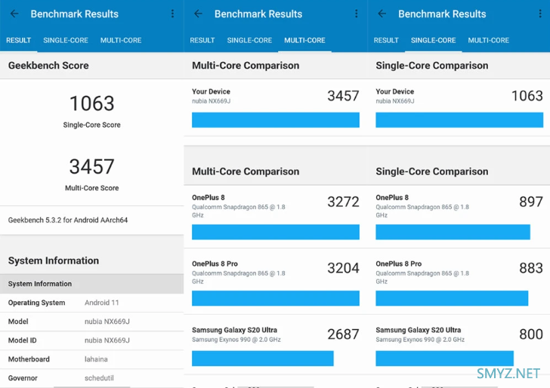Tap Your Device bar under 1063 score
This screenshot has width=550, height=388.
click(x=459, y=120)
